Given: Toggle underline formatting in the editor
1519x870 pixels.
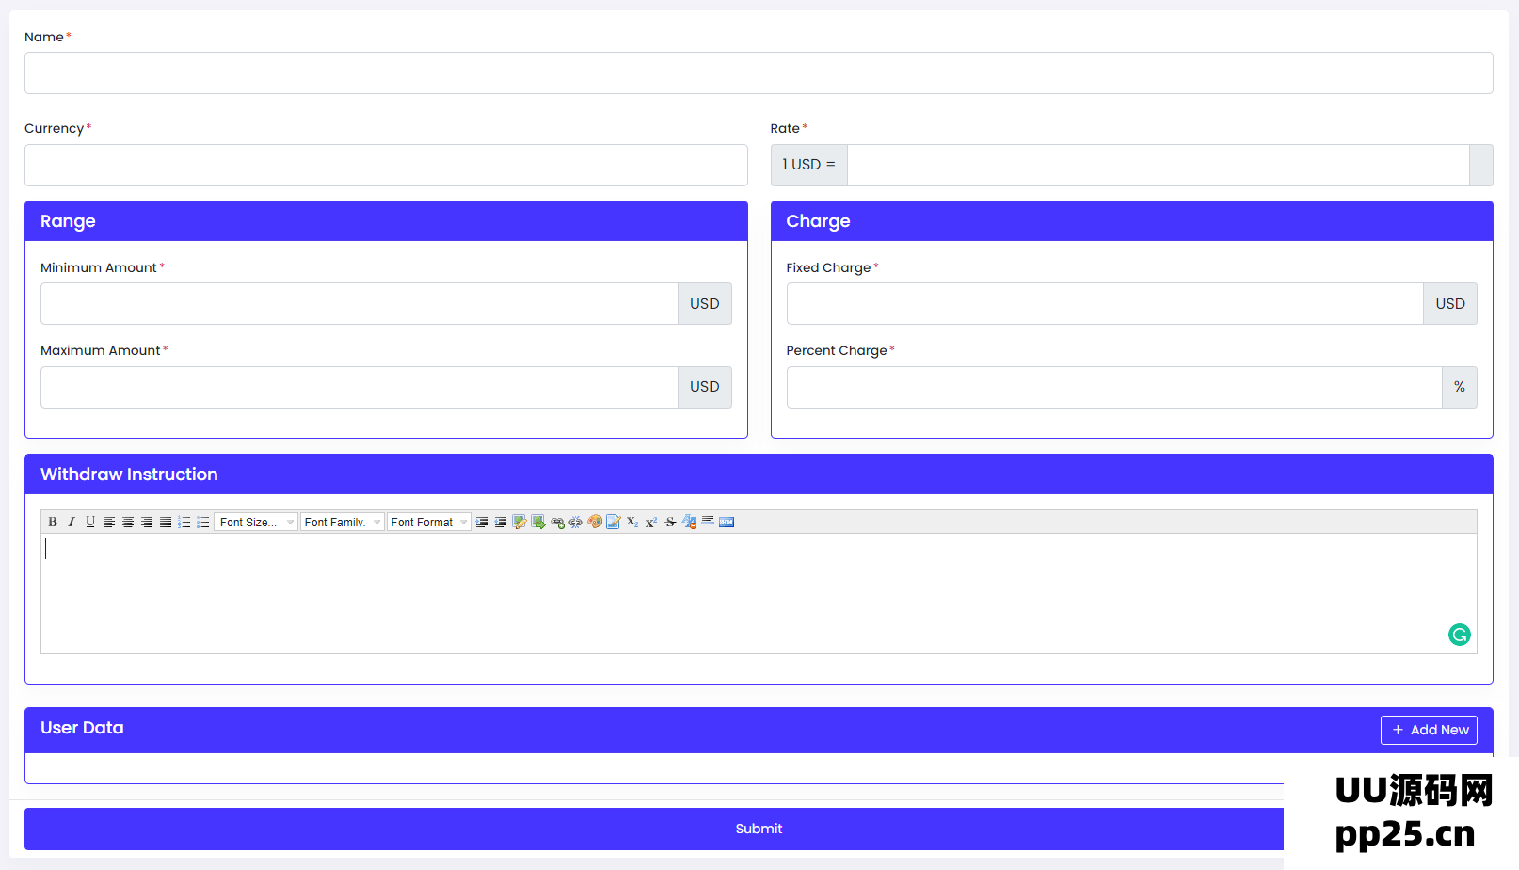Looking at the screenshot, I should coord(90,522).
